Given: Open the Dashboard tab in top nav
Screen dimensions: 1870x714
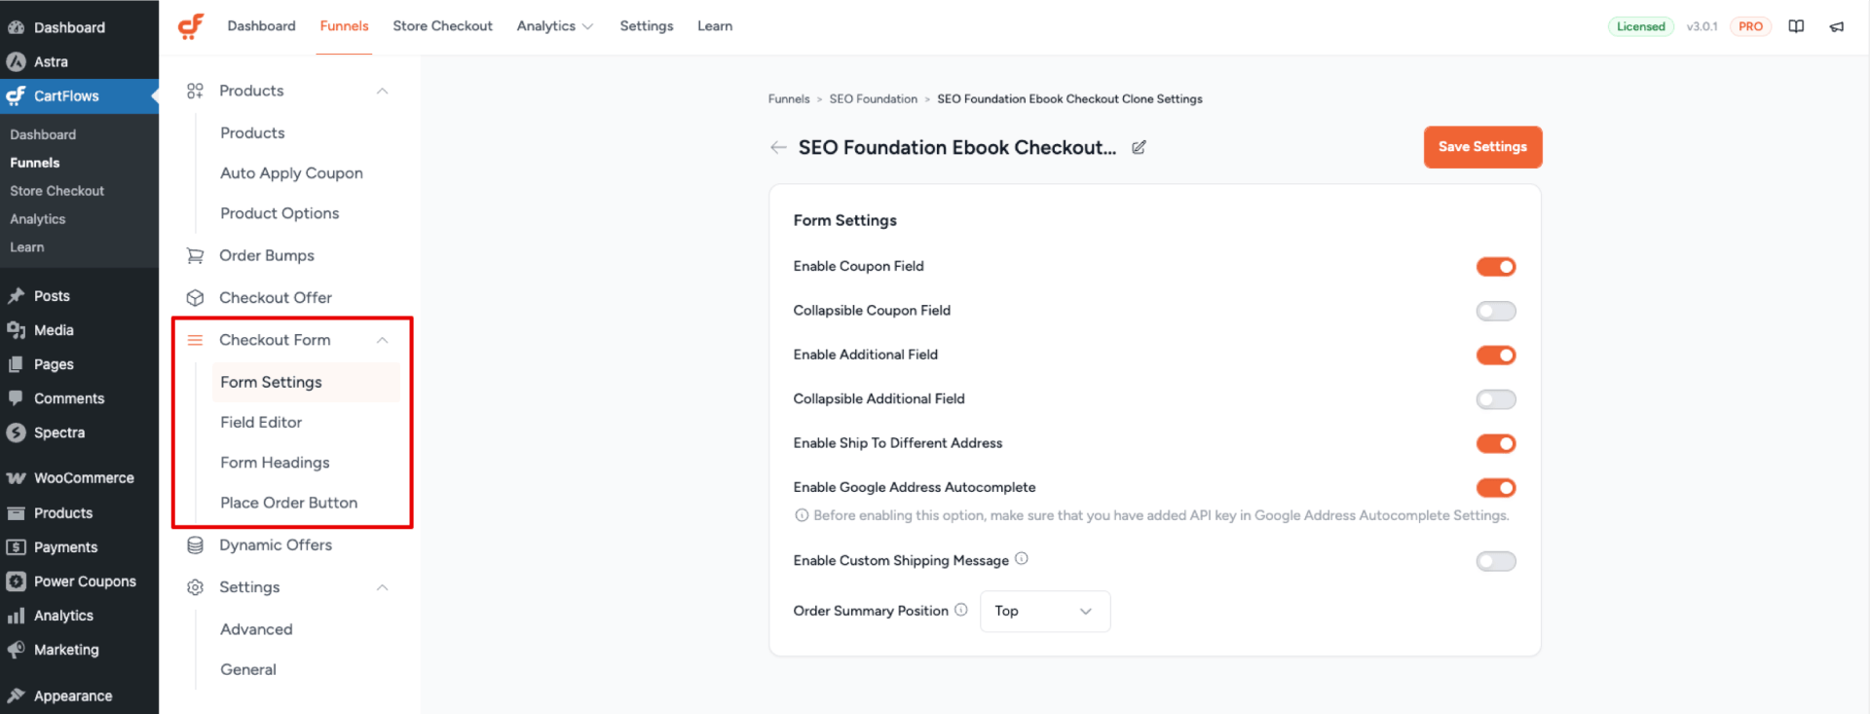Looking at the screenshot, I should click(261, 26).
